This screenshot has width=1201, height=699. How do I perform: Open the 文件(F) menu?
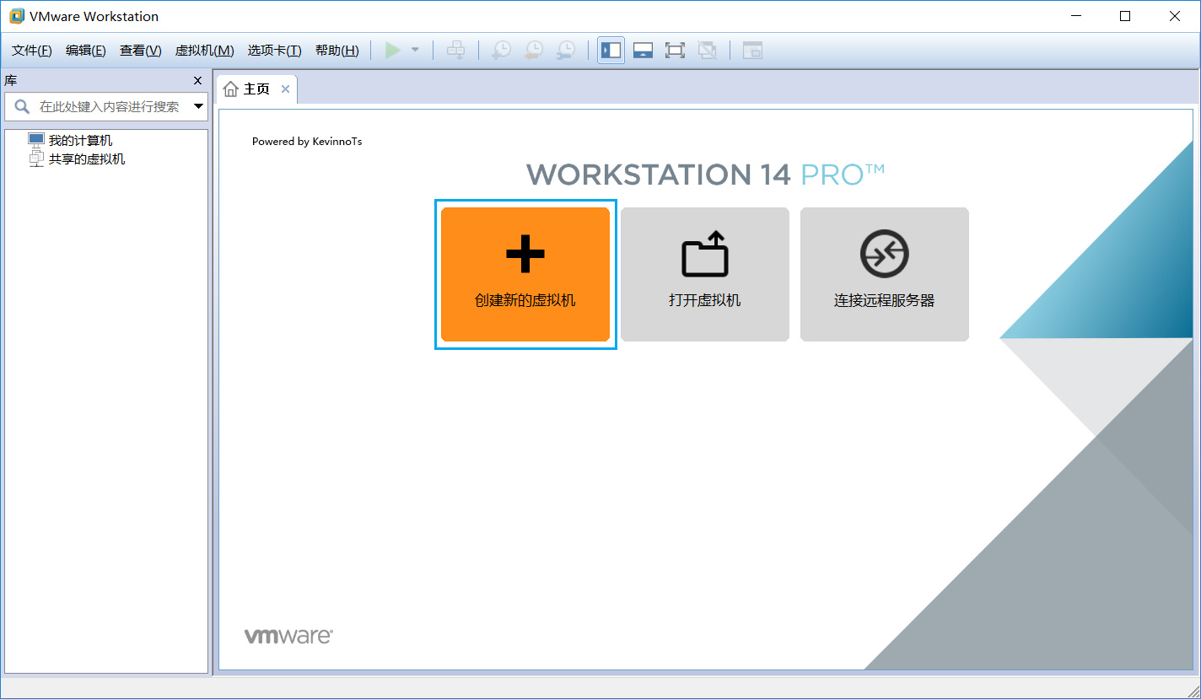(32, 51)
